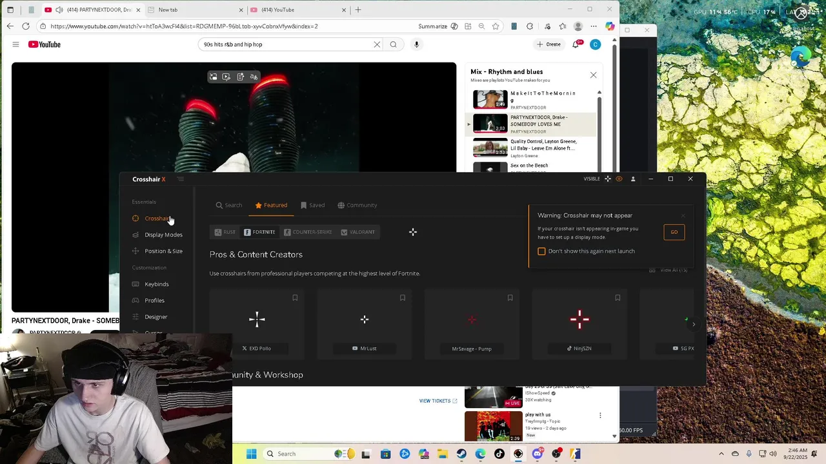The width and height of the screenshot is (826, 464).
Task: Switch to the Community tab
Action: tap(358, 205)
